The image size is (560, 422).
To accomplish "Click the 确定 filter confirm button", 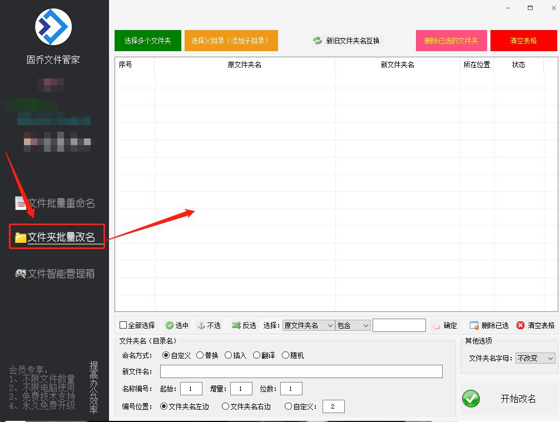I will 445,325.
